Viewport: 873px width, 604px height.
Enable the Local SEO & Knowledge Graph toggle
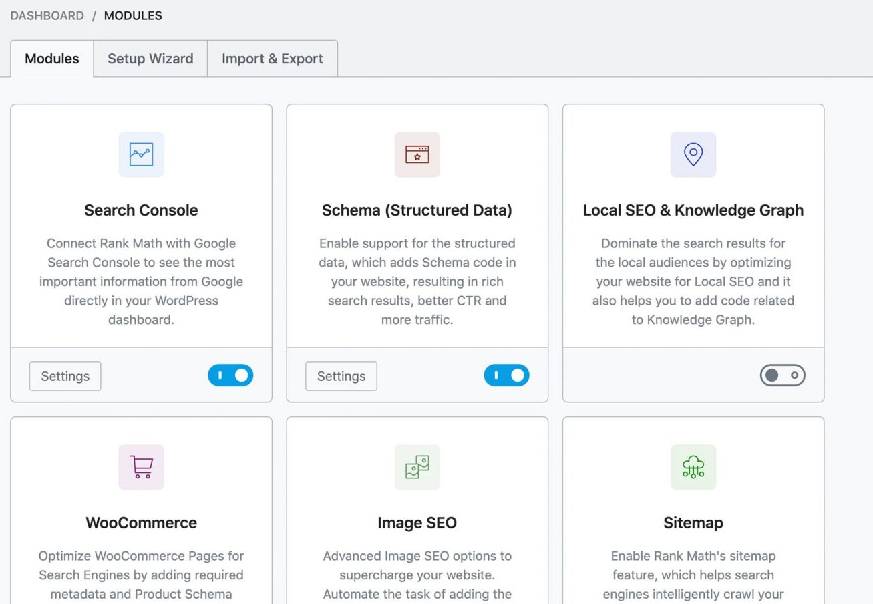[x=783, y=375]
